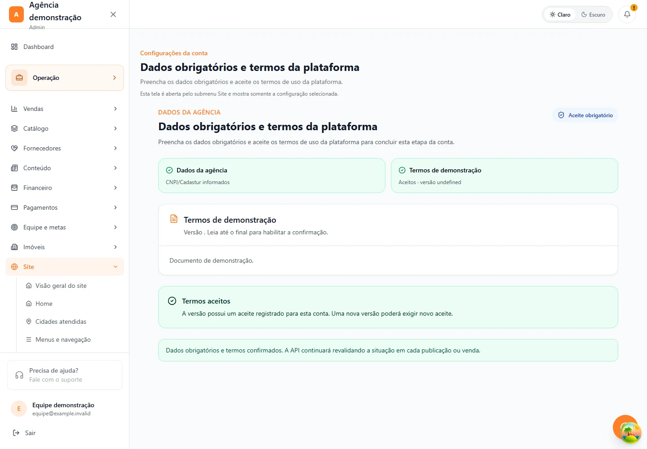Image resolution: width=647 pixels, height=449 pixels.
Task: Click the Termos aceitos check icon
Action: 172,301
